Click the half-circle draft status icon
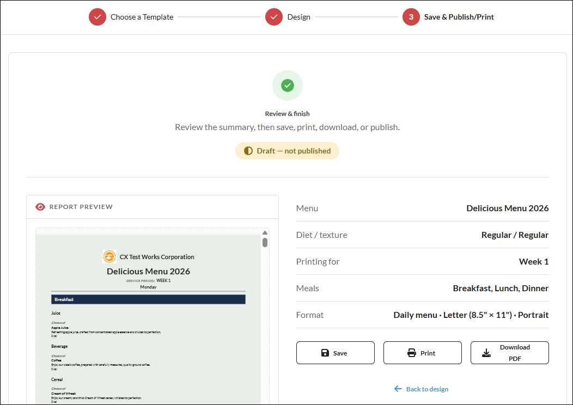 click(x=248, y=151)
